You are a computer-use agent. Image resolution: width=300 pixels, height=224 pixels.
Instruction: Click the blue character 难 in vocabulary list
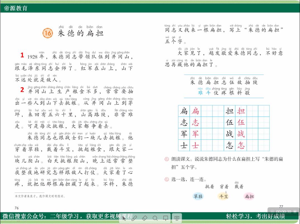pyautogui.click(x=200, y=93)
